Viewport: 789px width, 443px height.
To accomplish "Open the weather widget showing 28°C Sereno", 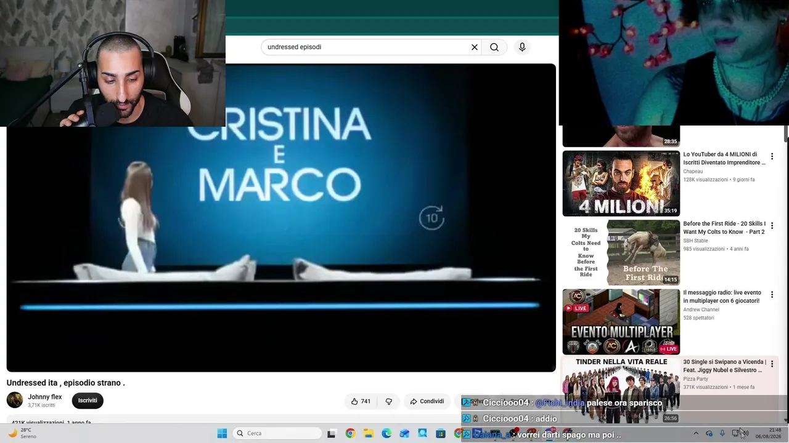I will (22, 433).
